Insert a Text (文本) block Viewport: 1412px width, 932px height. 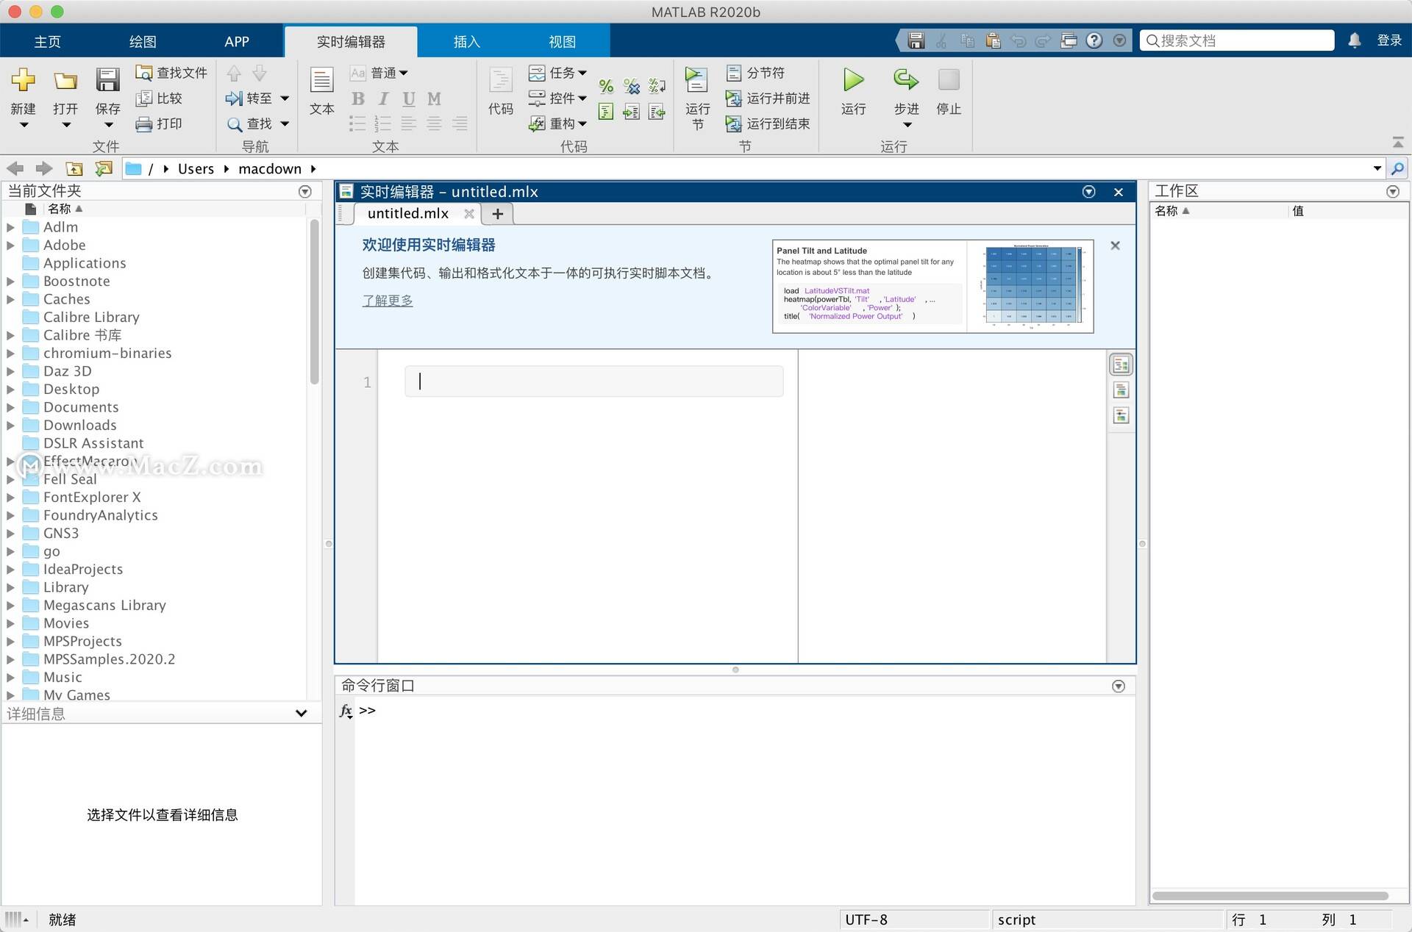click(x=321, y=91)
